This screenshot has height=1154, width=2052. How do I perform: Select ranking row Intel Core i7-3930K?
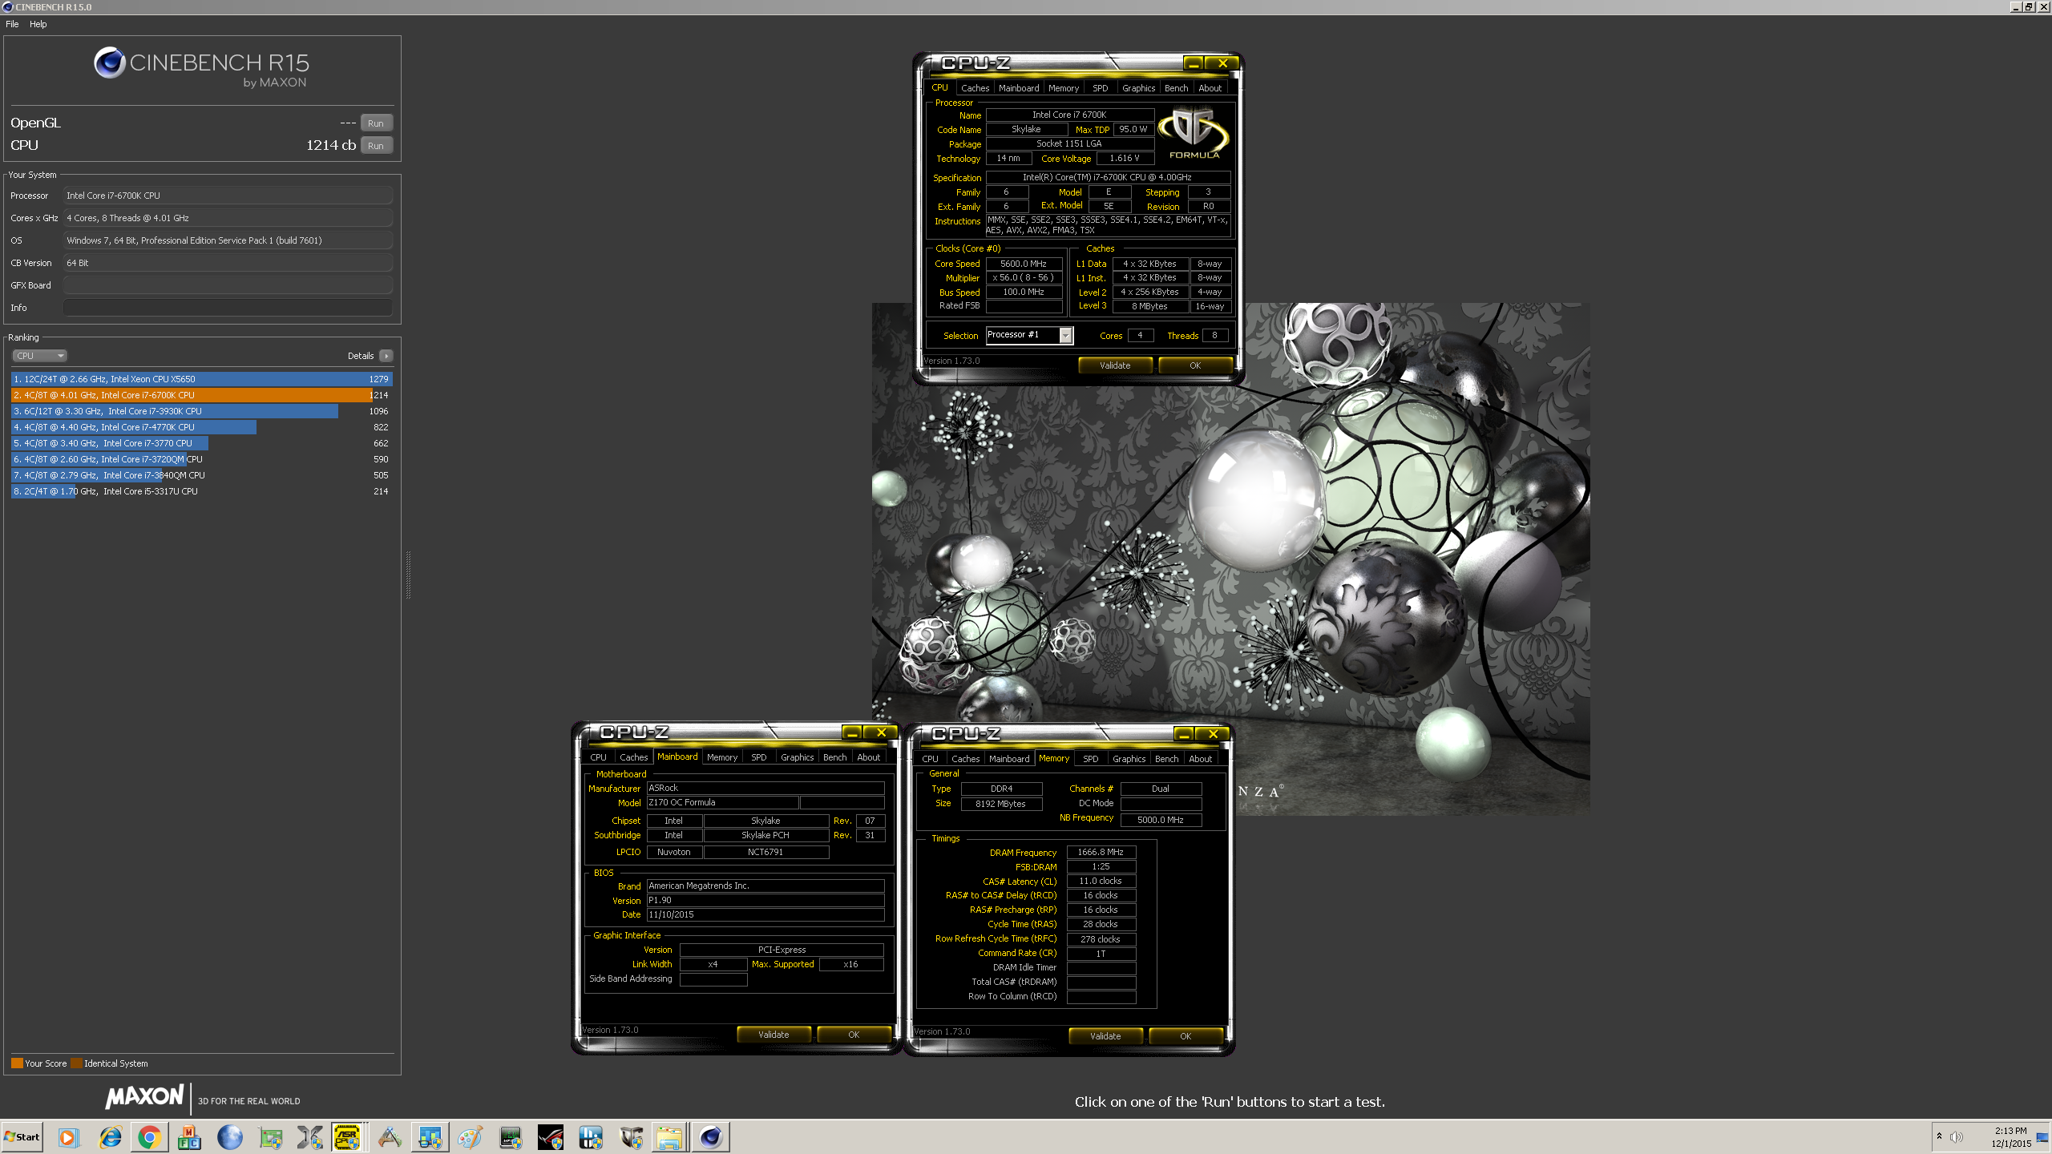click(201, 411)
